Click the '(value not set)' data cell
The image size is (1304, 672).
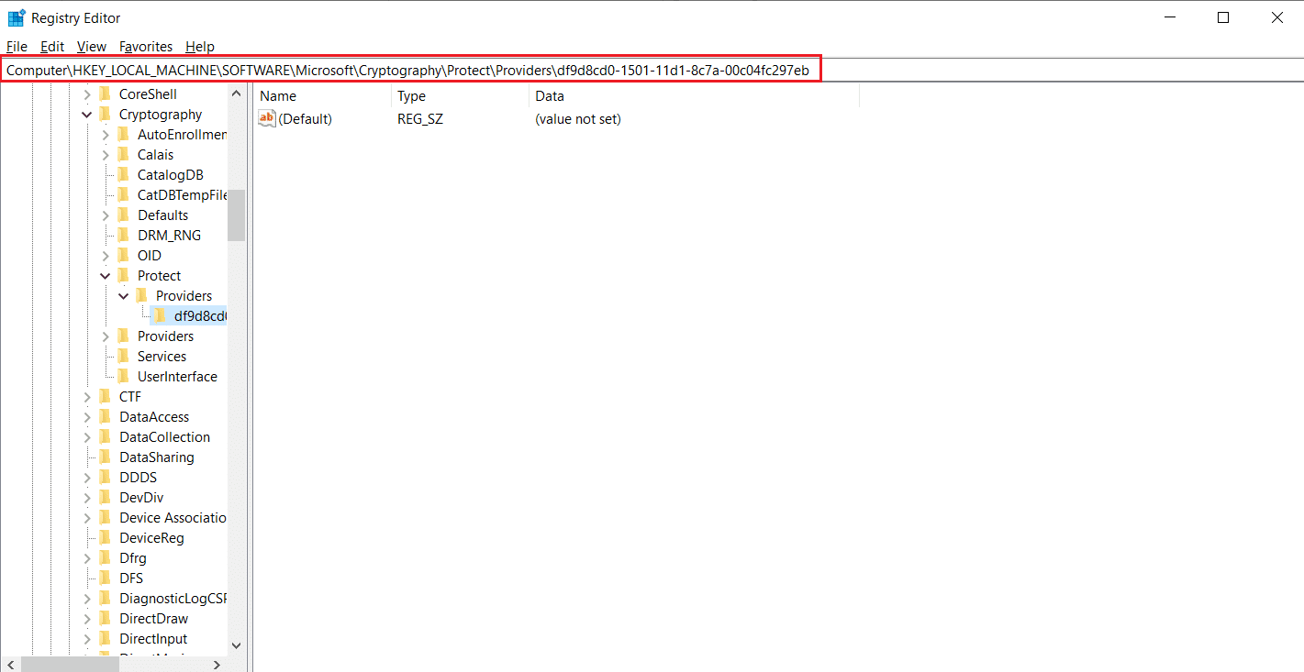pos(578,119)
